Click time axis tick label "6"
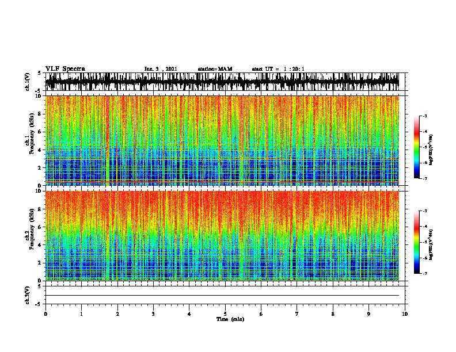456x352 pixels. pos(261,314)
